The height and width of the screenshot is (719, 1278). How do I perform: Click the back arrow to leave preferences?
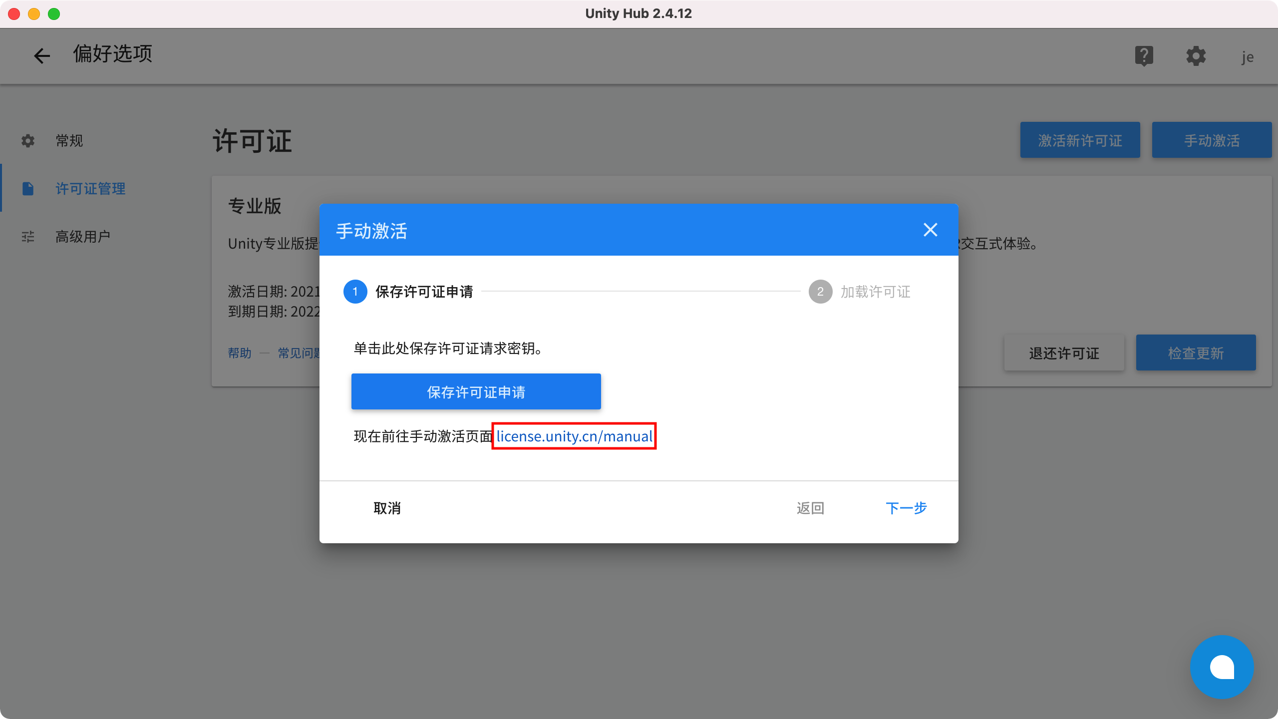click(x=42, y=55)
